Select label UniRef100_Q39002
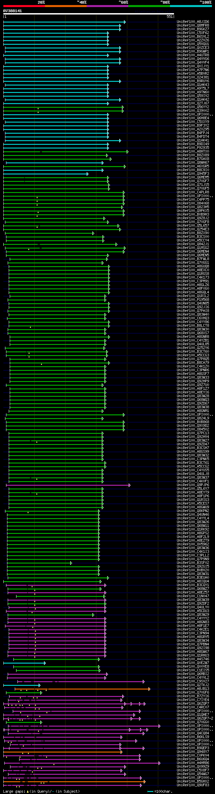Viewport: 215px width, 794px height. pos(193,111)
